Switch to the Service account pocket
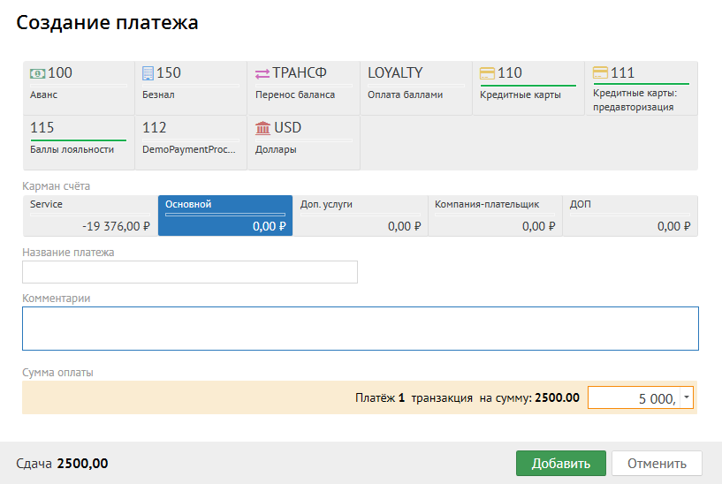 [x=90, y=216]
